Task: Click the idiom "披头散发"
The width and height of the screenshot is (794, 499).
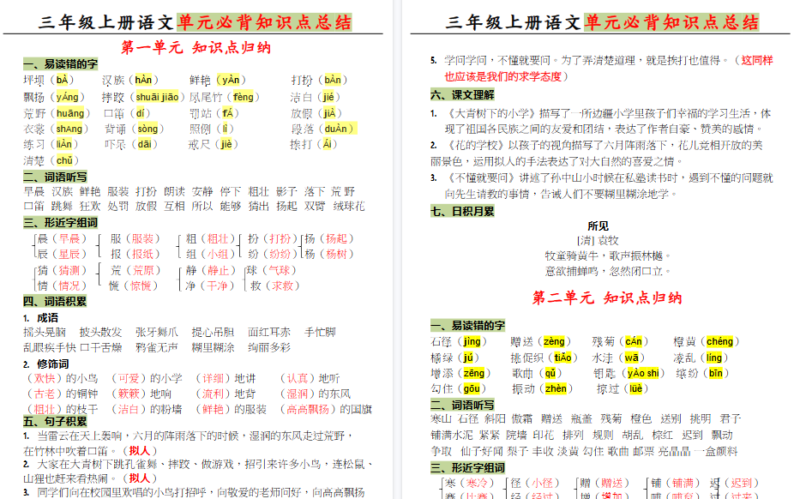Action: (x=101, y=332)
